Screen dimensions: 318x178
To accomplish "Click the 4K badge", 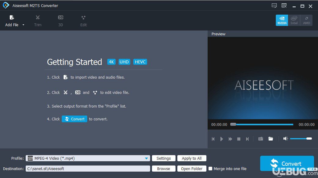I will pos(111,62).
